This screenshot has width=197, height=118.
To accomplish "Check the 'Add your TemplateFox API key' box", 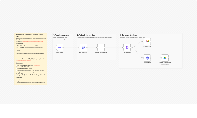I will 17,65.
